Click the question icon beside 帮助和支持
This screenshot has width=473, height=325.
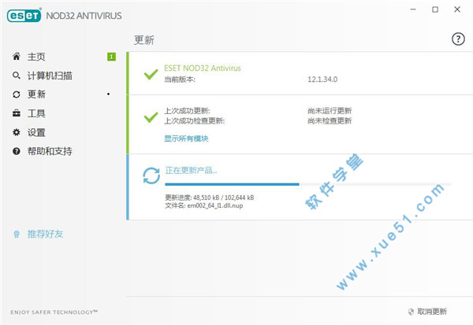(x=17, y=151)
